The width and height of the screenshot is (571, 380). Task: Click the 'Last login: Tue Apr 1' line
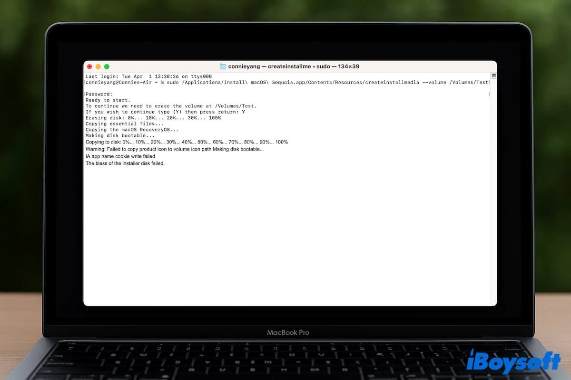tap(148, 76)
